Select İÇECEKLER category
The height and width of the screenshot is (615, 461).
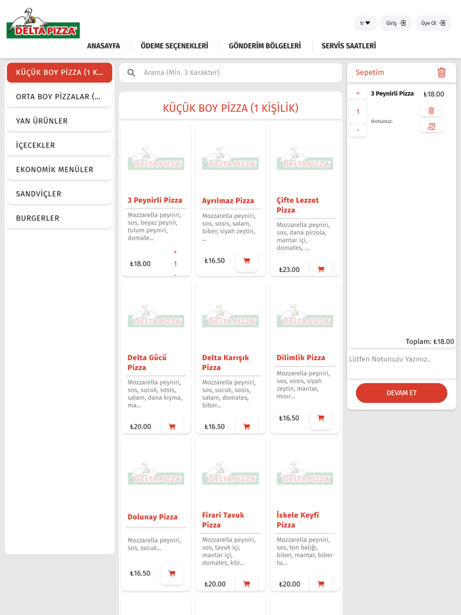[x=60, y=146]
